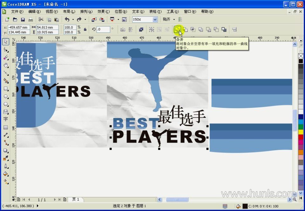Viewport: 305px width, 211px height.
Task: Pick the yellow swatch in the color palette
Action: (301, 132)
